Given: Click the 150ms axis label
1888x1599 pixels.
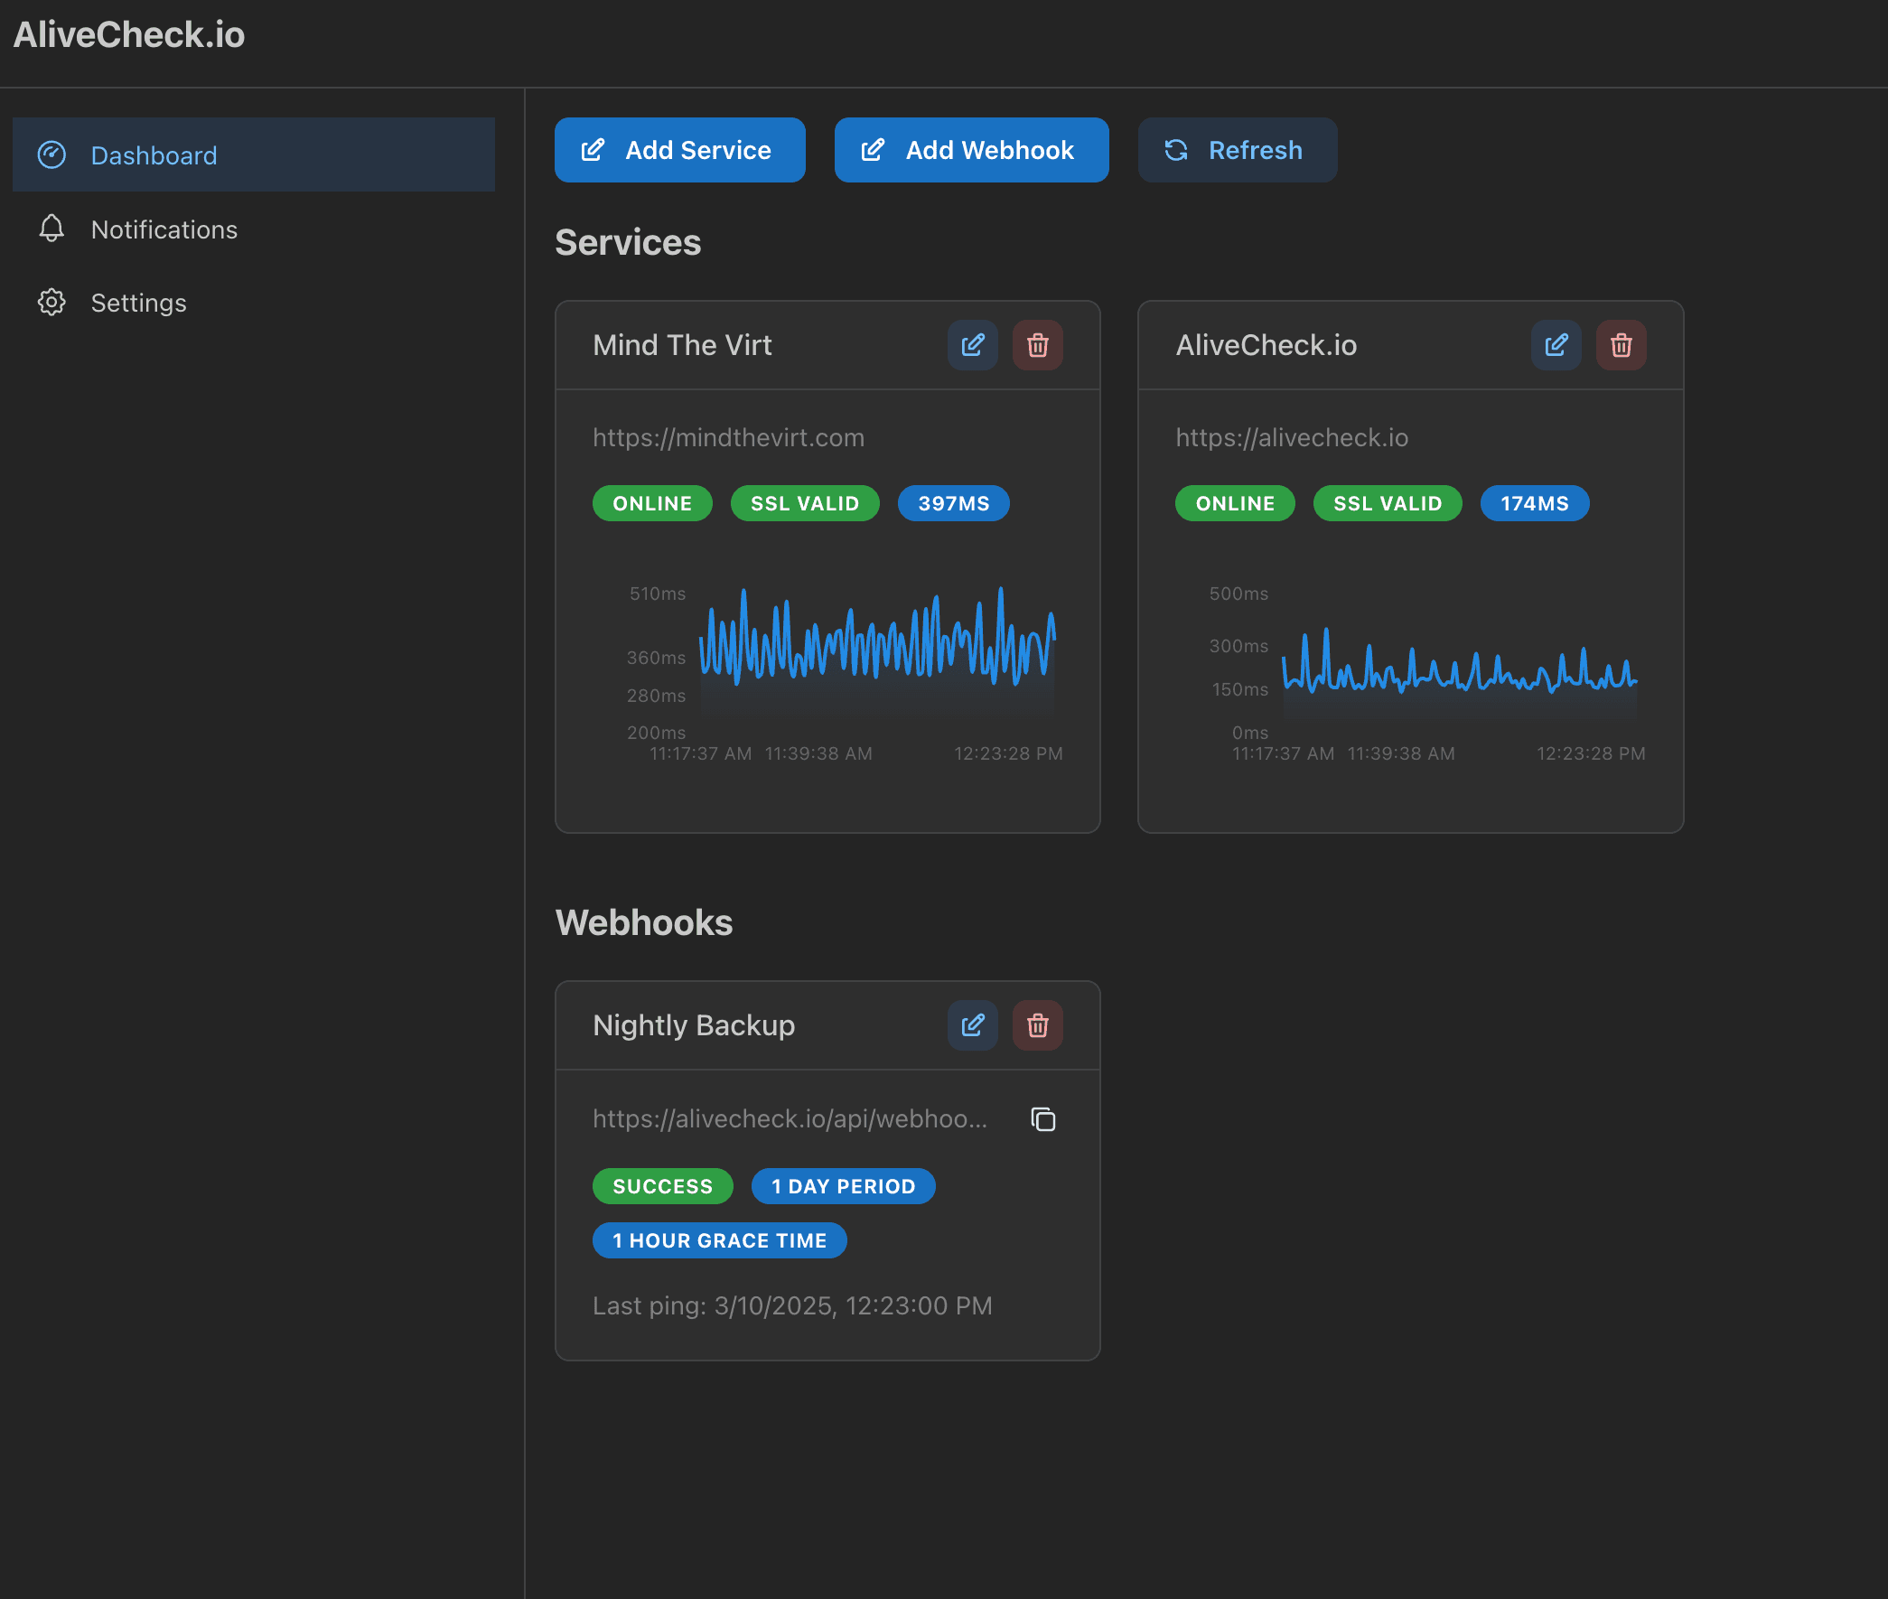Looking at the screenshot, I should click(1240, 690).
